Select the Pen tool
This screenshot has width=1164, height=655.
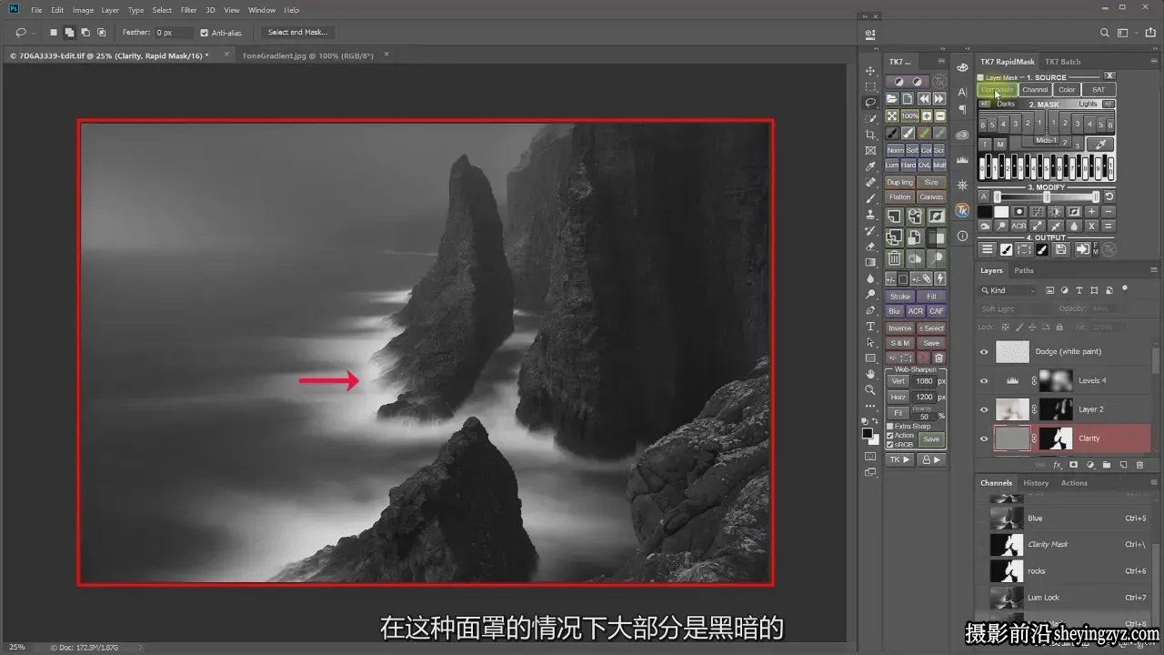(x=870, y=310)
